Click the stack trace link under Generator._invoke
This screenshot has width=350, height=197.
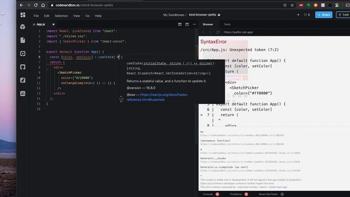point(250,162)
